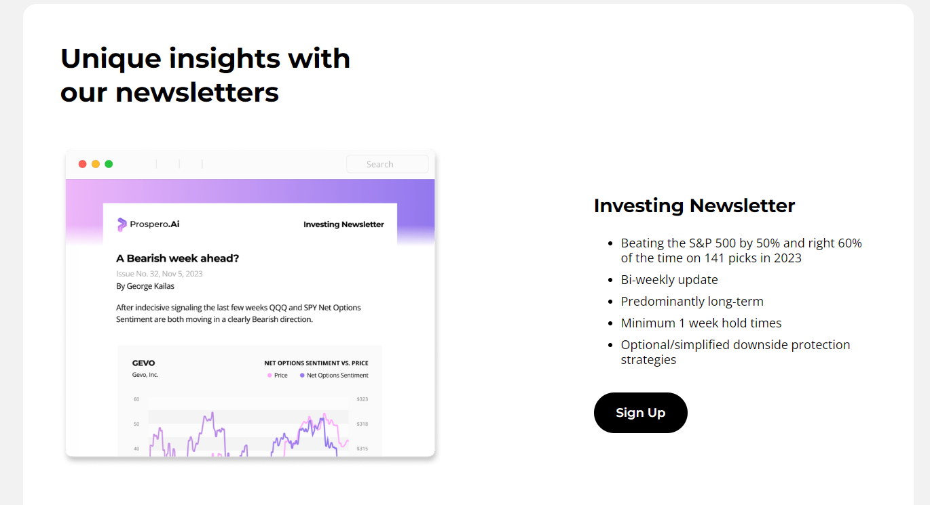
Task: Click the Search field in mockup
Action: pyautogui.click(x=387, y=164)
